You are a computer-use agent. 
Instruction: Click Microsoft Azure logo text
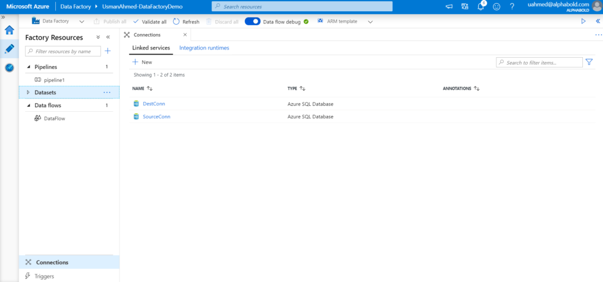point(28,6)
